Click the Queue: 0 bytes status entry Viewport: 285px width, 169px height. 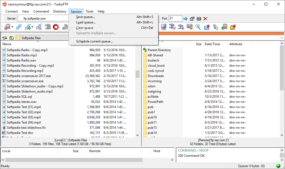pos(251,166)
